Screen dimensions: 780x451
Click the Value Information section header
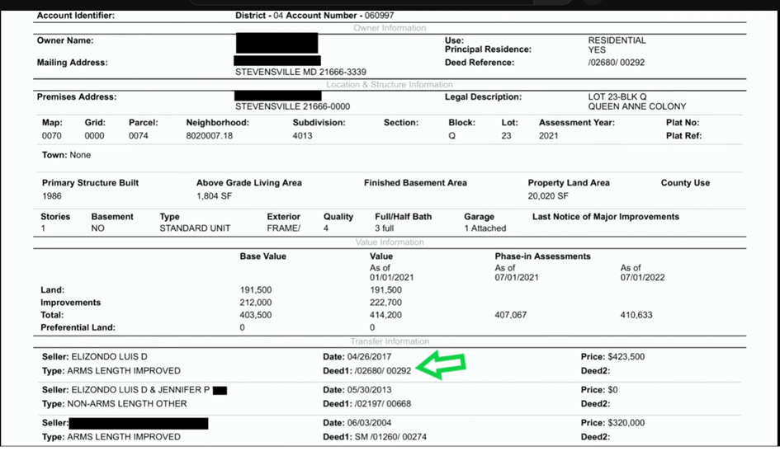point(390,242)
